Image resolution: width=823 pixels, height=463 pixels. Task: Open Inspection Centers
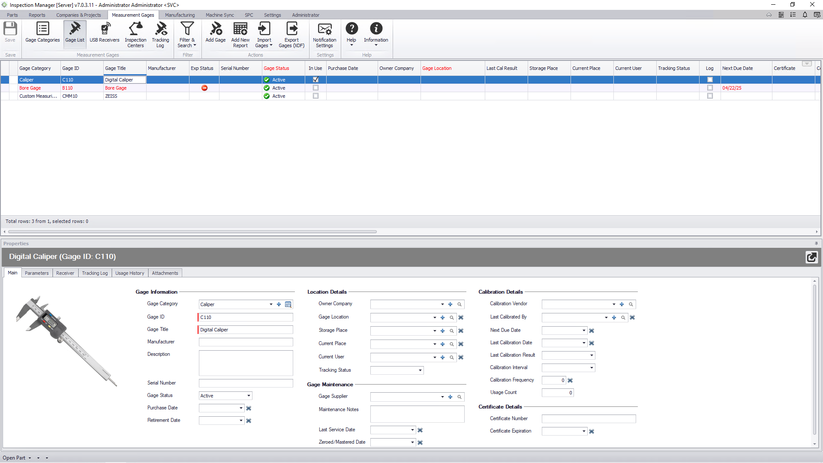135,35
